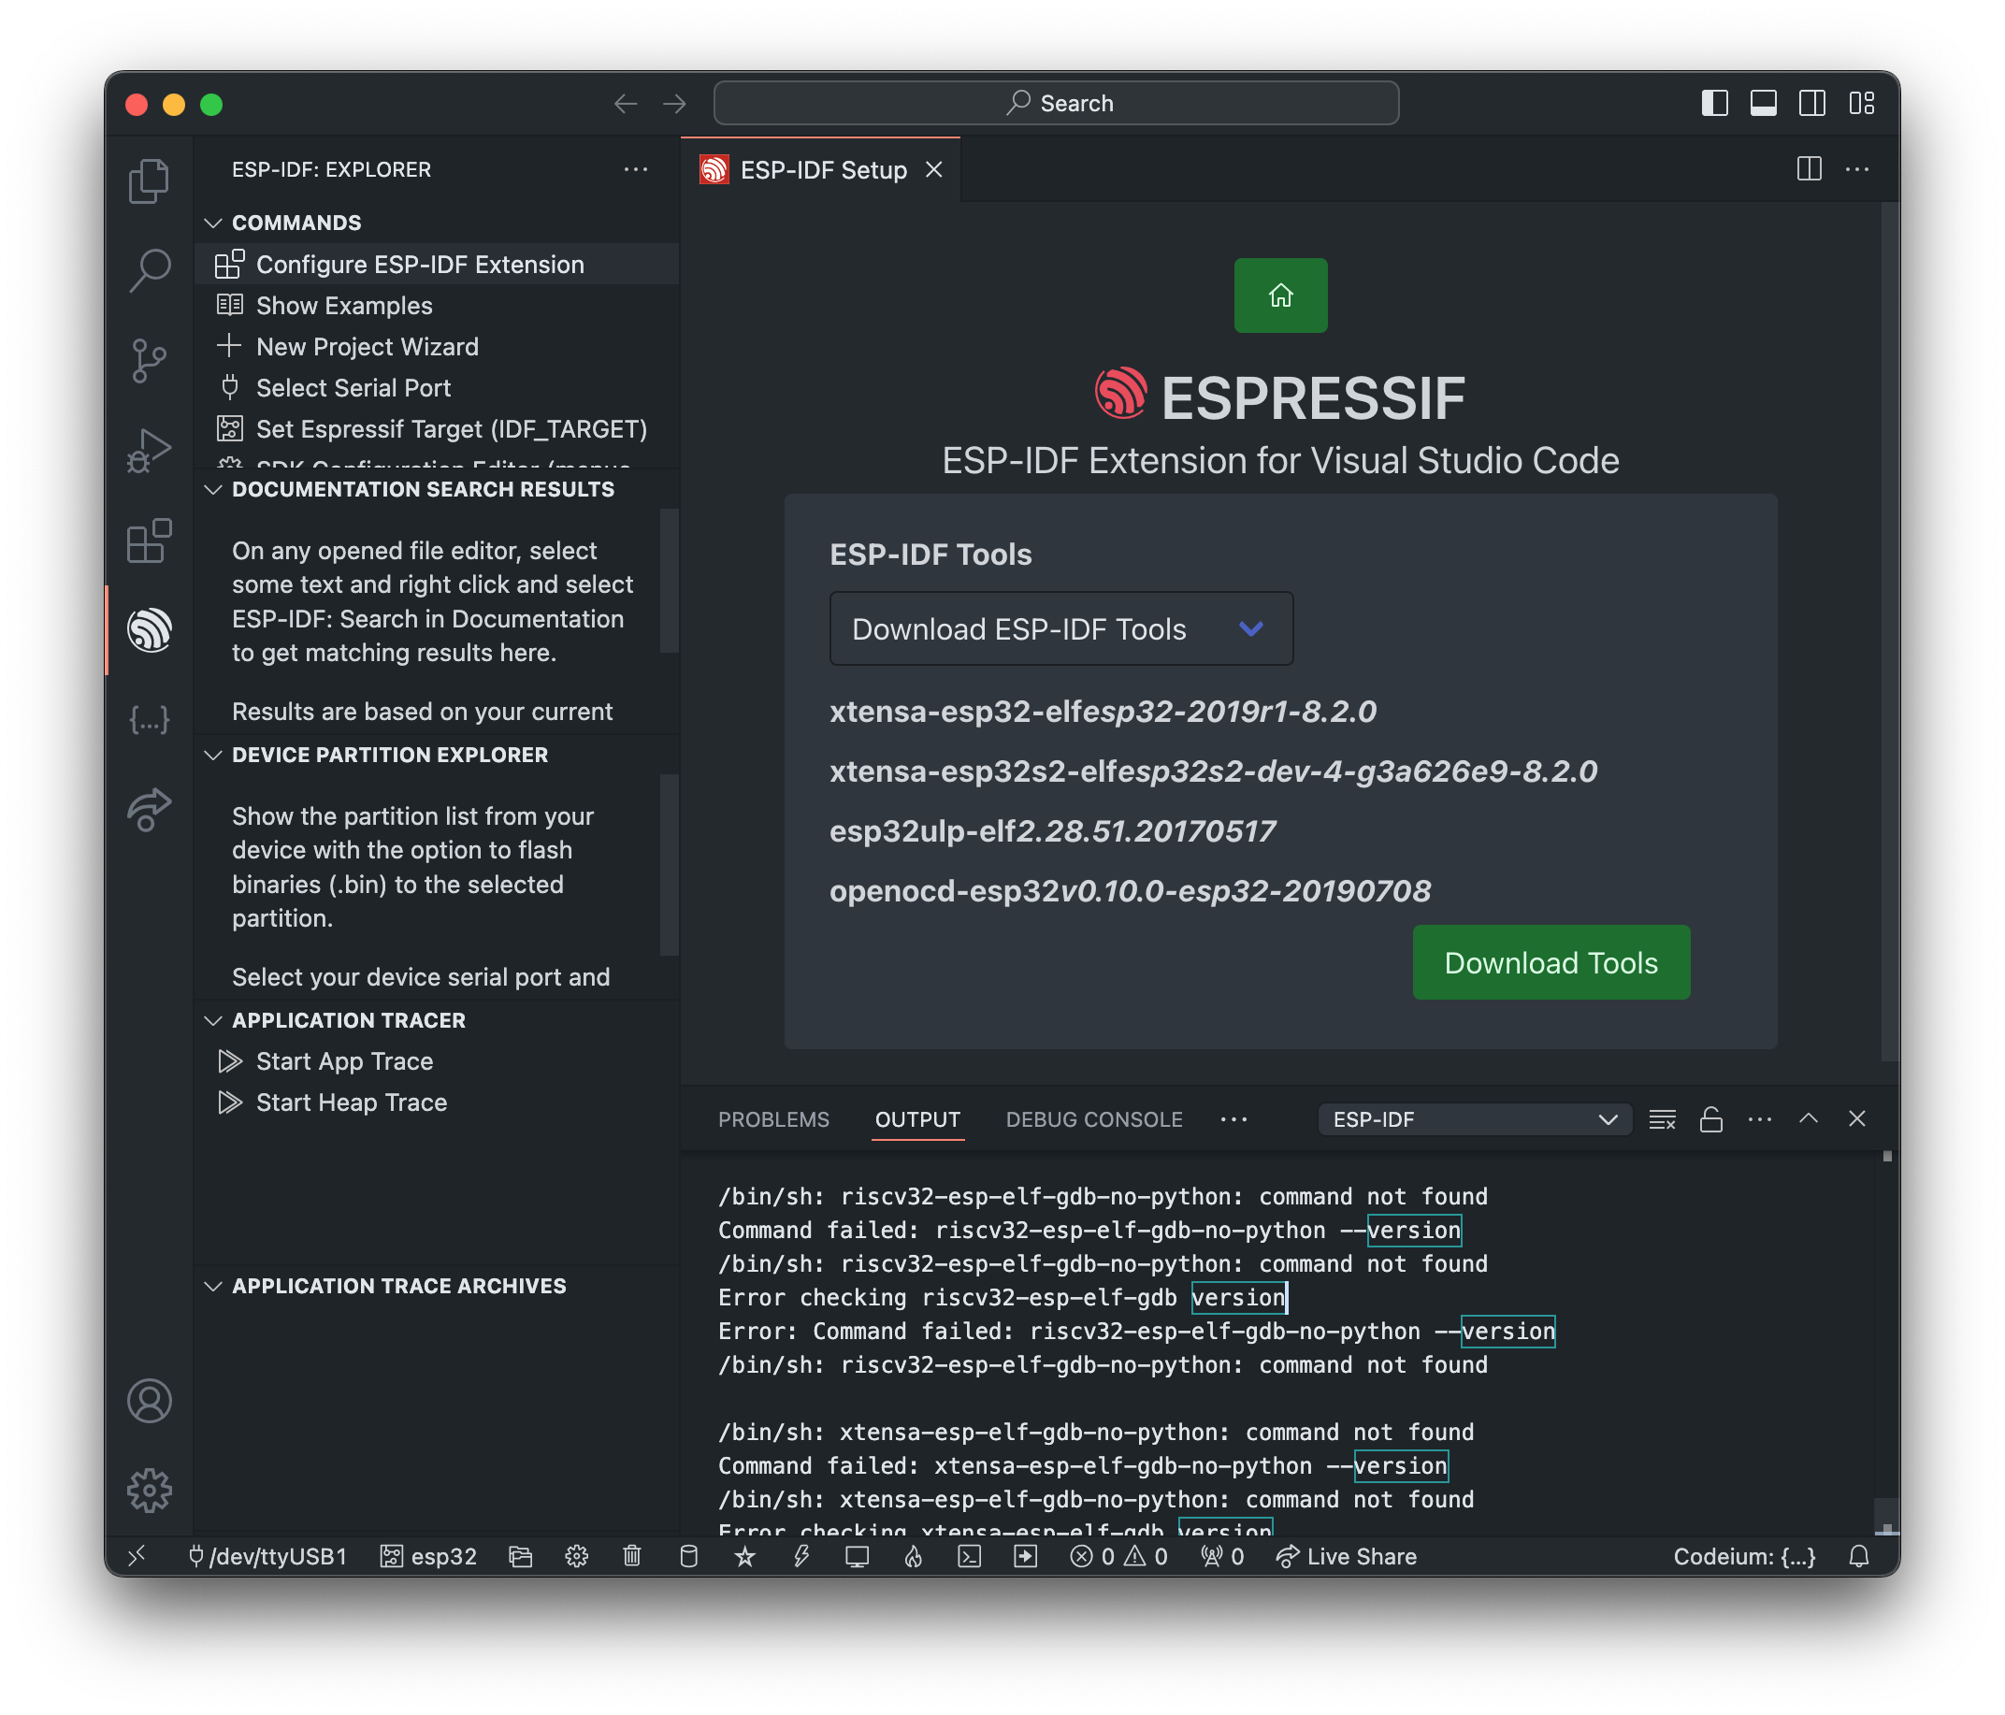The width and height of the screenshot is (2005, 1715).
Task: Open menuconfig with the gear status bar icon
Action: [x=576, y=1556]
